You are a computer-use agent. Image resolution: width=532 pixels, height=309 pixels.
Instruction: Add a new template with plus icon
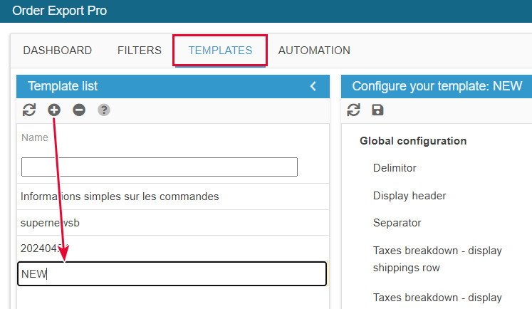(54, 110)
